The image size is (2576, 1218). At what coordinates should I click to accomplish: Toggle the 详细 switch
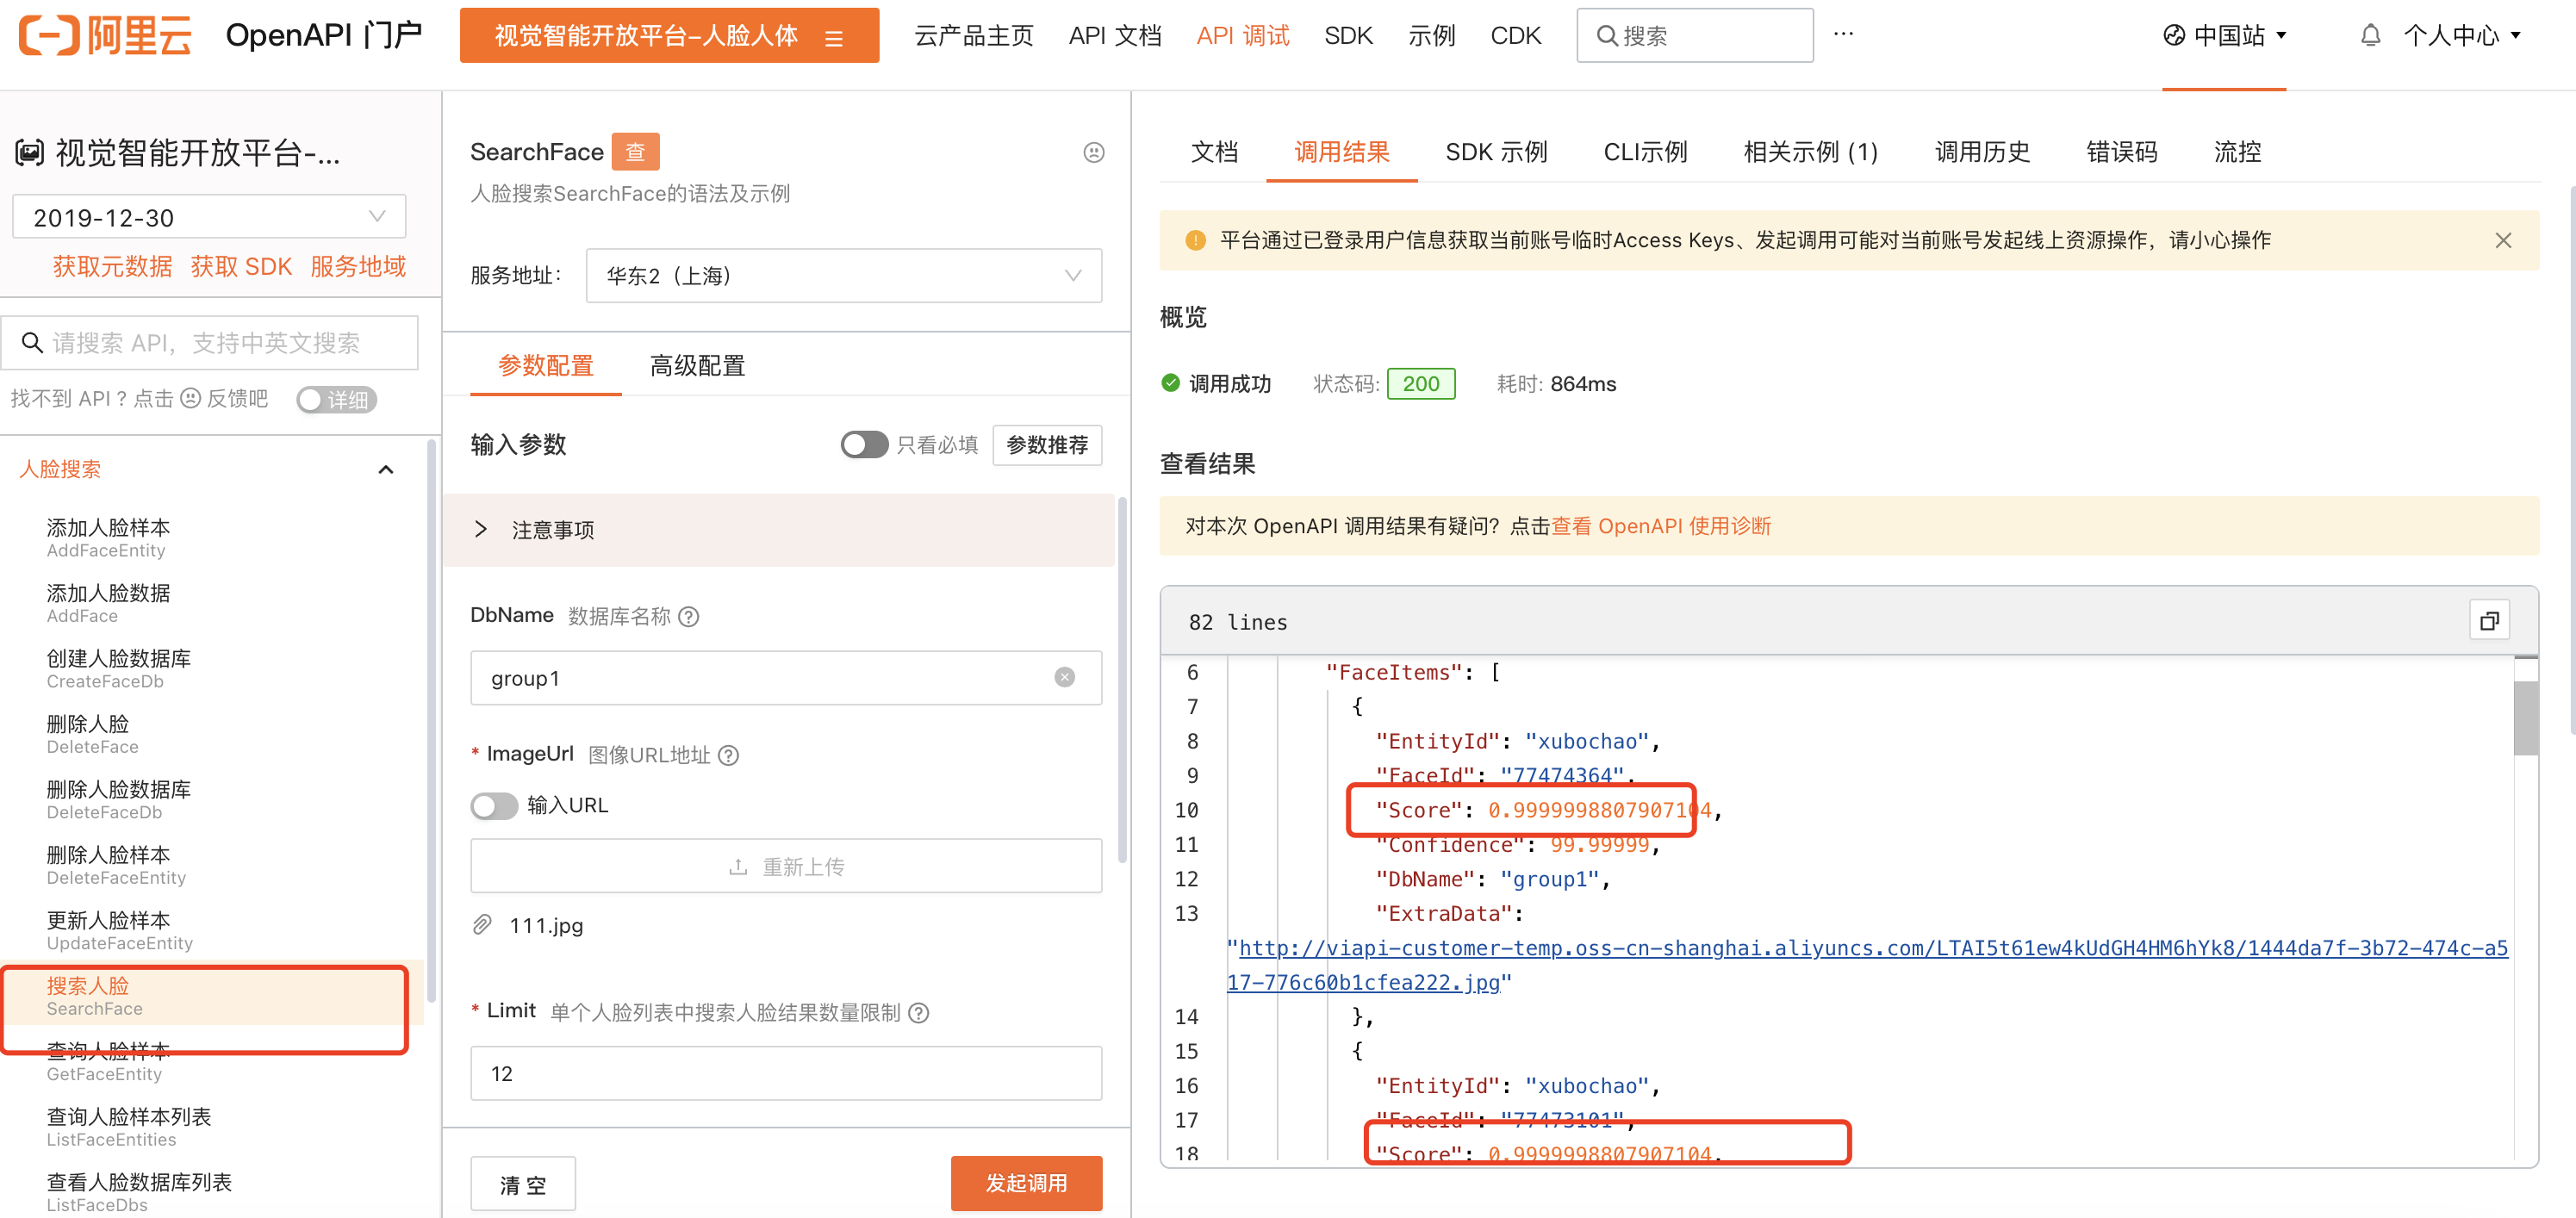[336, 399]
